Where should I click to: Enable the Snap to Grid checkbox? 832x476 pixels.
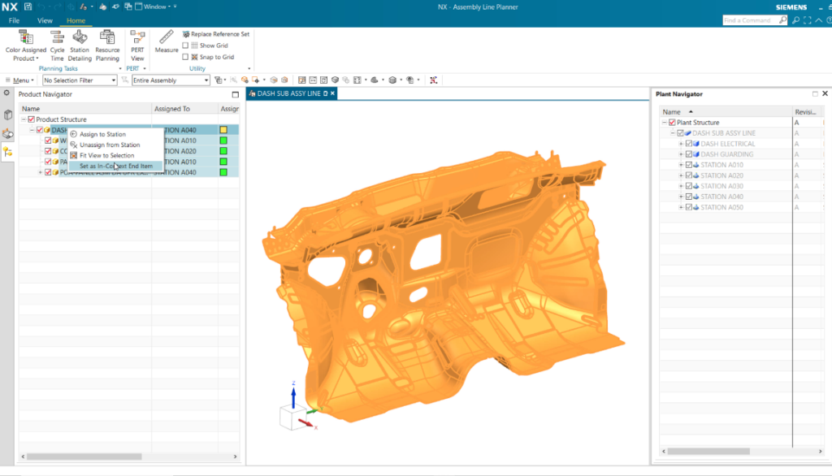click(185, 57)
